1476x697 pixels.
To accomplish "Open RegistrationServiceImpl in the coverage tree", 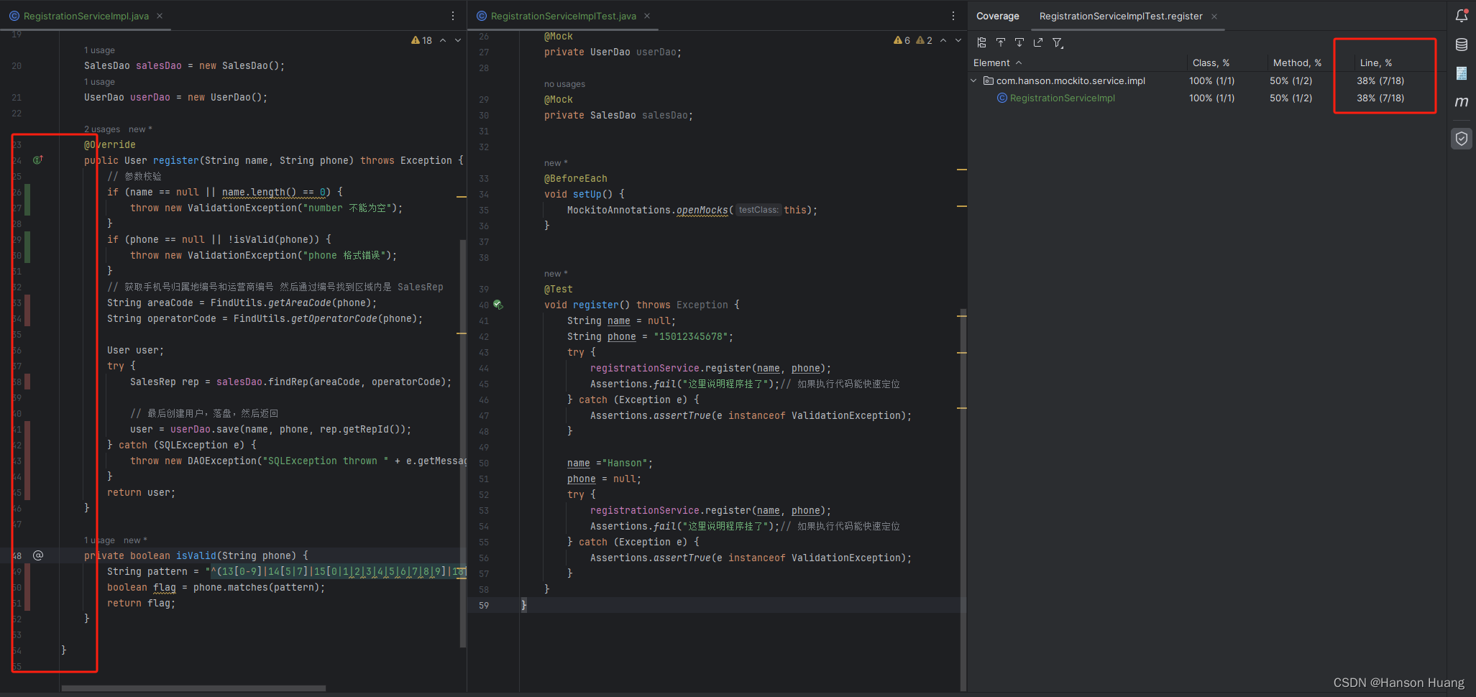I will pyautogui.click(x=1062, y=98).
